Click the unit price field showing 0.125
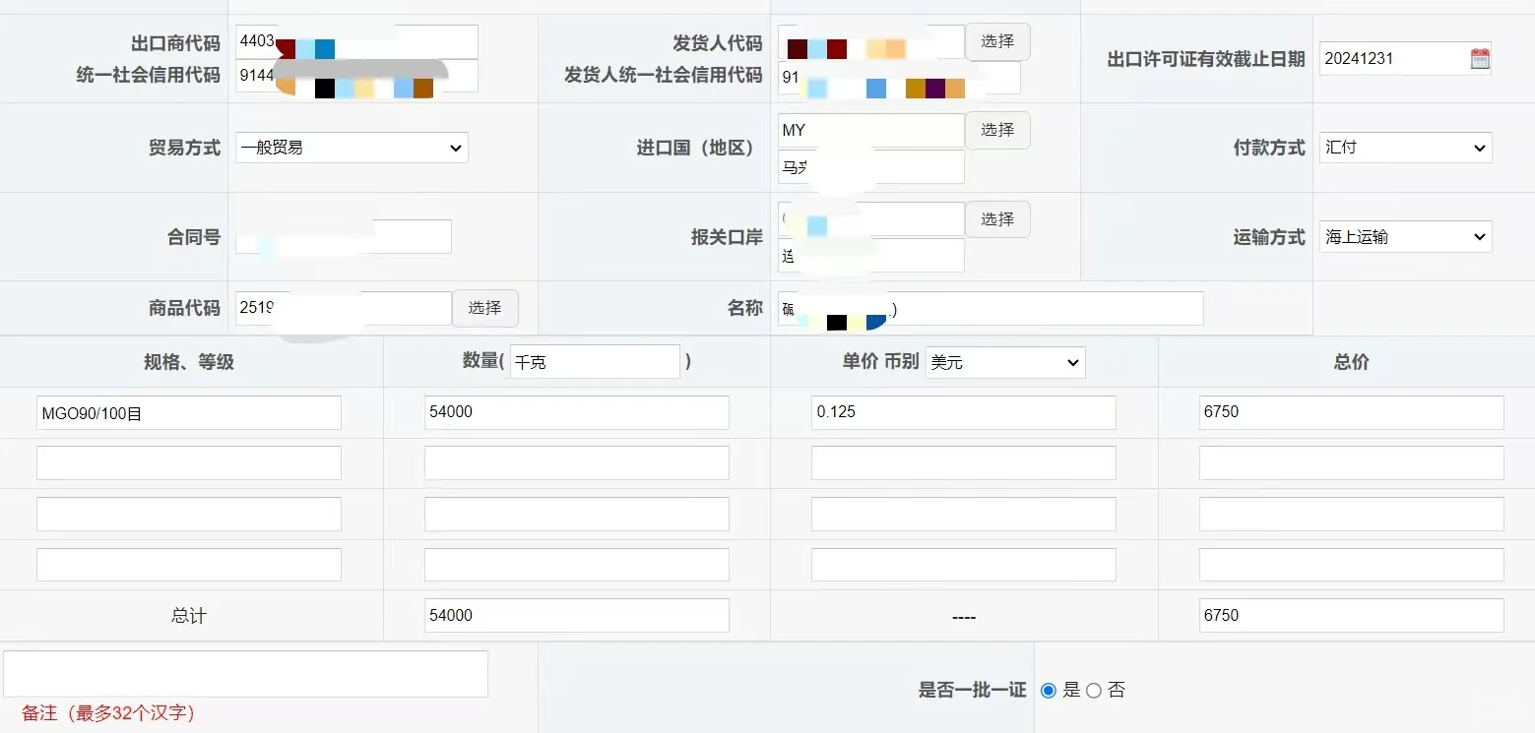 [x=962, y=412]
